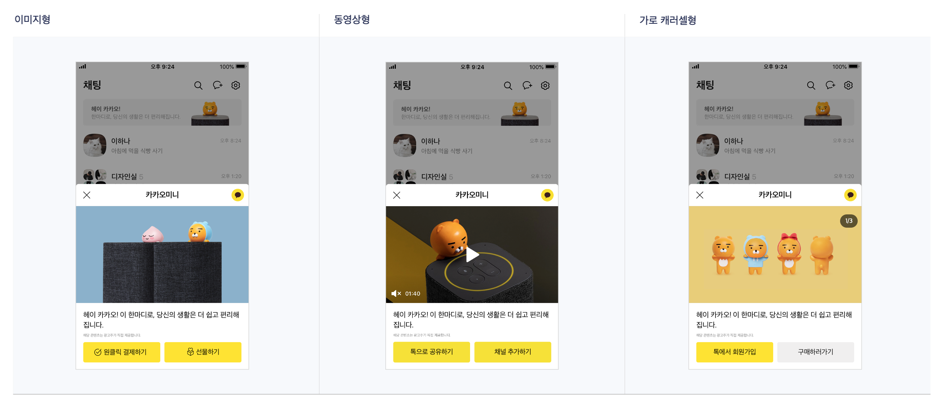Close the 카카오미니 sheet in video-type mockup

[397, 195]
